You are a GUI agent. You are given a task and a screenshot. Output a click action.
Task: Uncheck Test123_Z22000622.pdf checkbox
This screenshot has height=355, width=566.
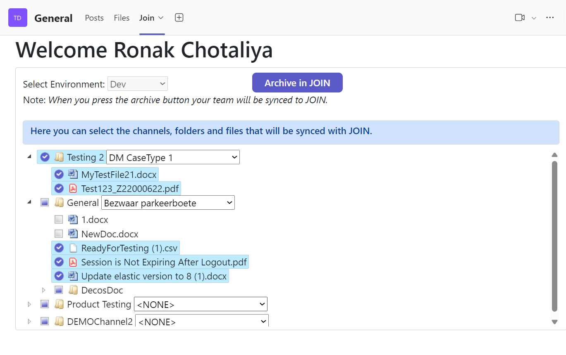[59, 189]
